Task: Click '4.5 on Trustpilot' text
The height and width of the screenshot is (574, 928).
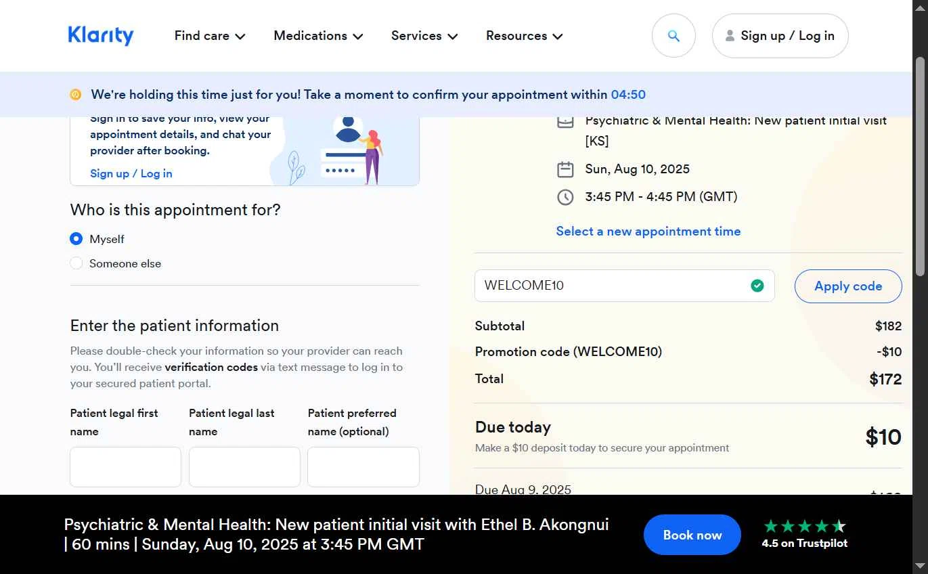Action: click(804, 543)
